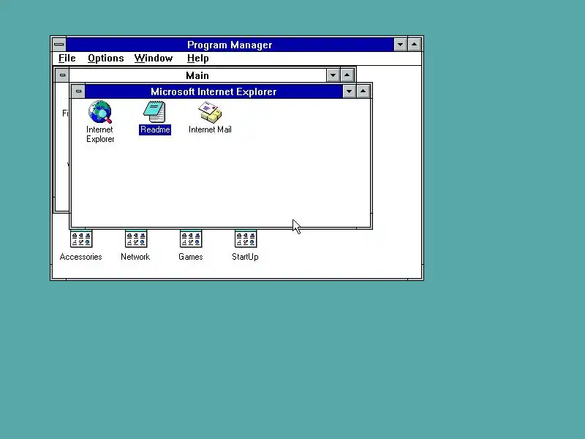Open Microsoft Internet Explorer window's control menu box
The width and height of the screenshot is (585, 439).
78,91
